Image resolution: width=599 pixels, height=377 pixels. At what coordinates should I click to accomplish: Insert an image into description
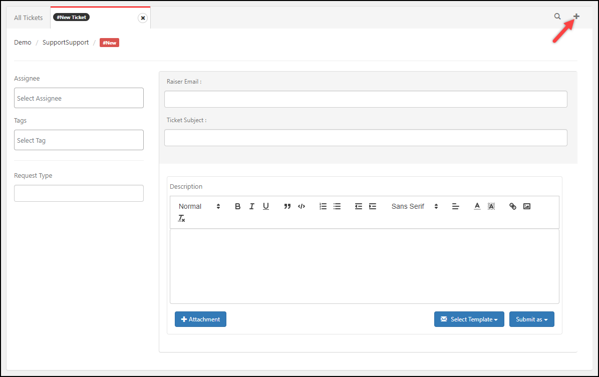527,206
